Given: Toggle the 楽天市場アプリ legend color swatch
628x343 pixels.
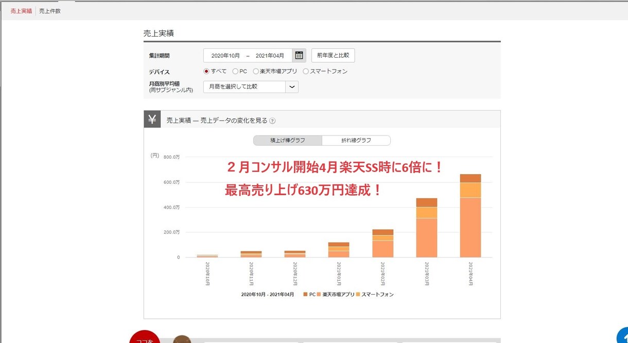Looking at the screenshot, I should [x=319, y=295].
